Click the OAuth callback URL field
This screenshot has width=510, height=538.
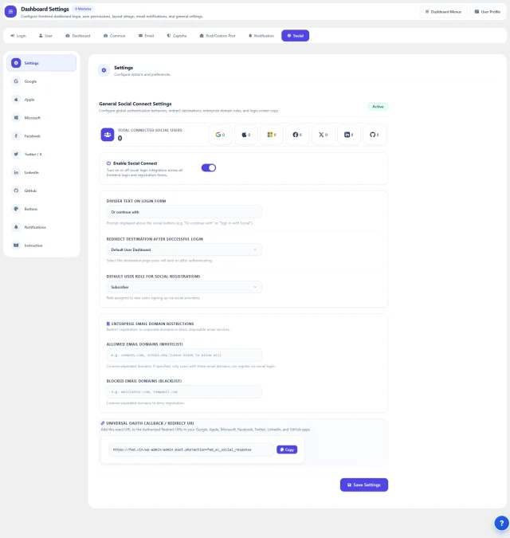point(191,450)
